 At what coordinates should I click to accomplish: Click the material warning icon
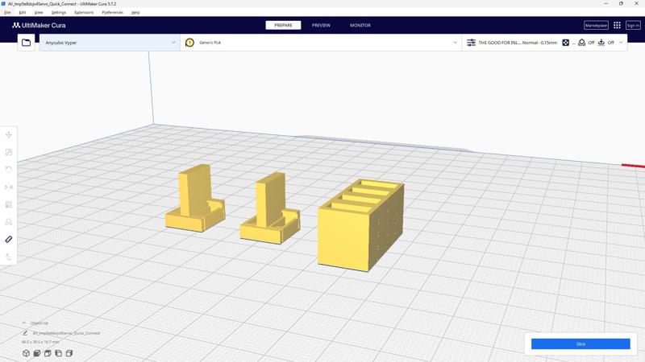[189, 43]
